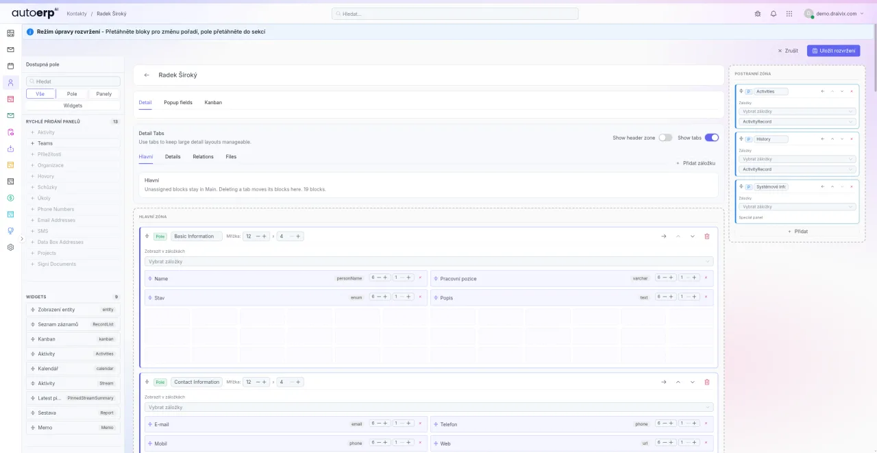Open the Relations tab
The height and width of the screenshot is (453, 877).
(x=203, y=156)
